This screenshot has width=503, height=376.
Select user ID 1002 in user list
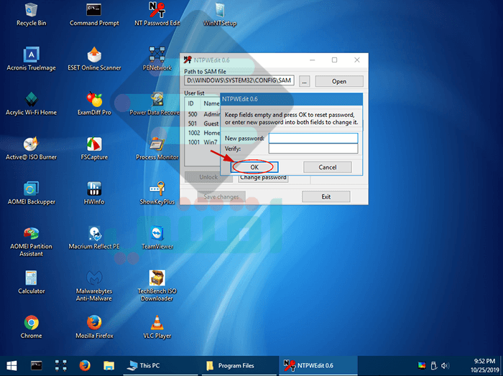pos(203,133)
